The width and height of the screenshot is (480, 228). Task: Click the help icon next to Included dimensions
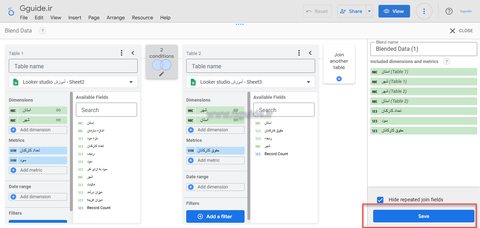click(x=446, y=62)
